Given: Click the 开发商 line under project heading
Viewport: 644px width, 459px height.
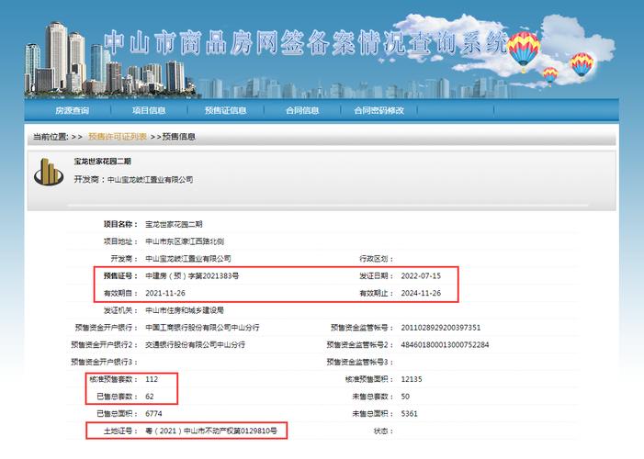Looking at the screenshot, I should (133, 179).
